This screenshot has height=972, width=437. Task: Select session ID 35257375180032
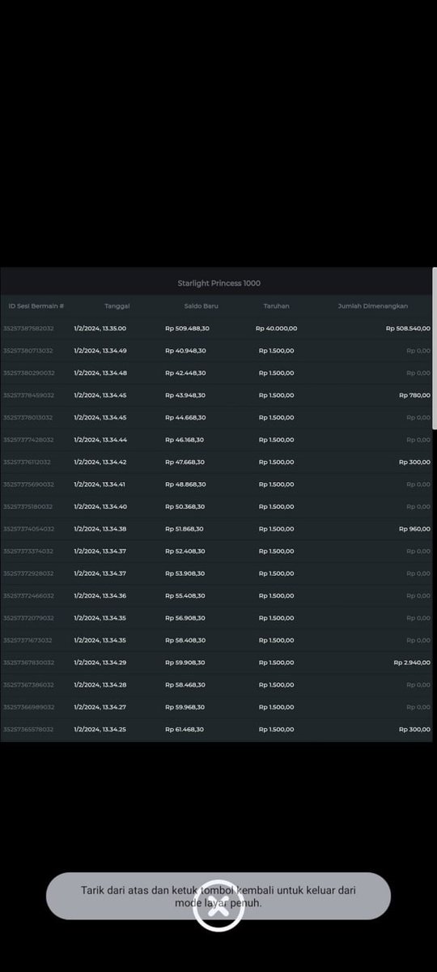click(x=28, y=506)
